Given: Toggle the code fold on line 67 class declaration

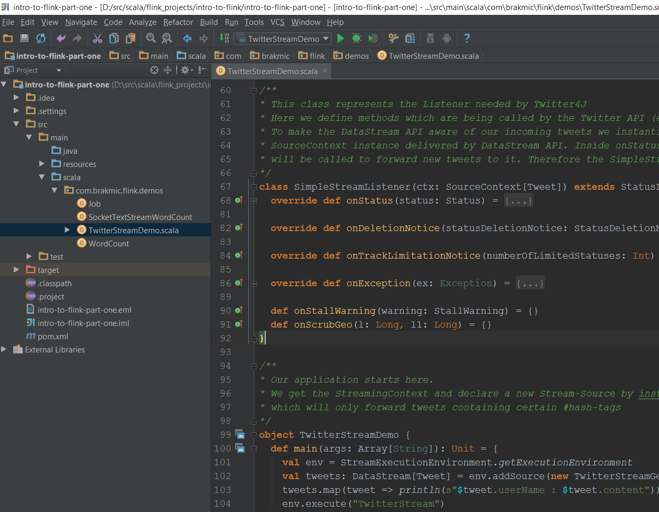Looking at the screenshot, I should [x=254, y=186].
